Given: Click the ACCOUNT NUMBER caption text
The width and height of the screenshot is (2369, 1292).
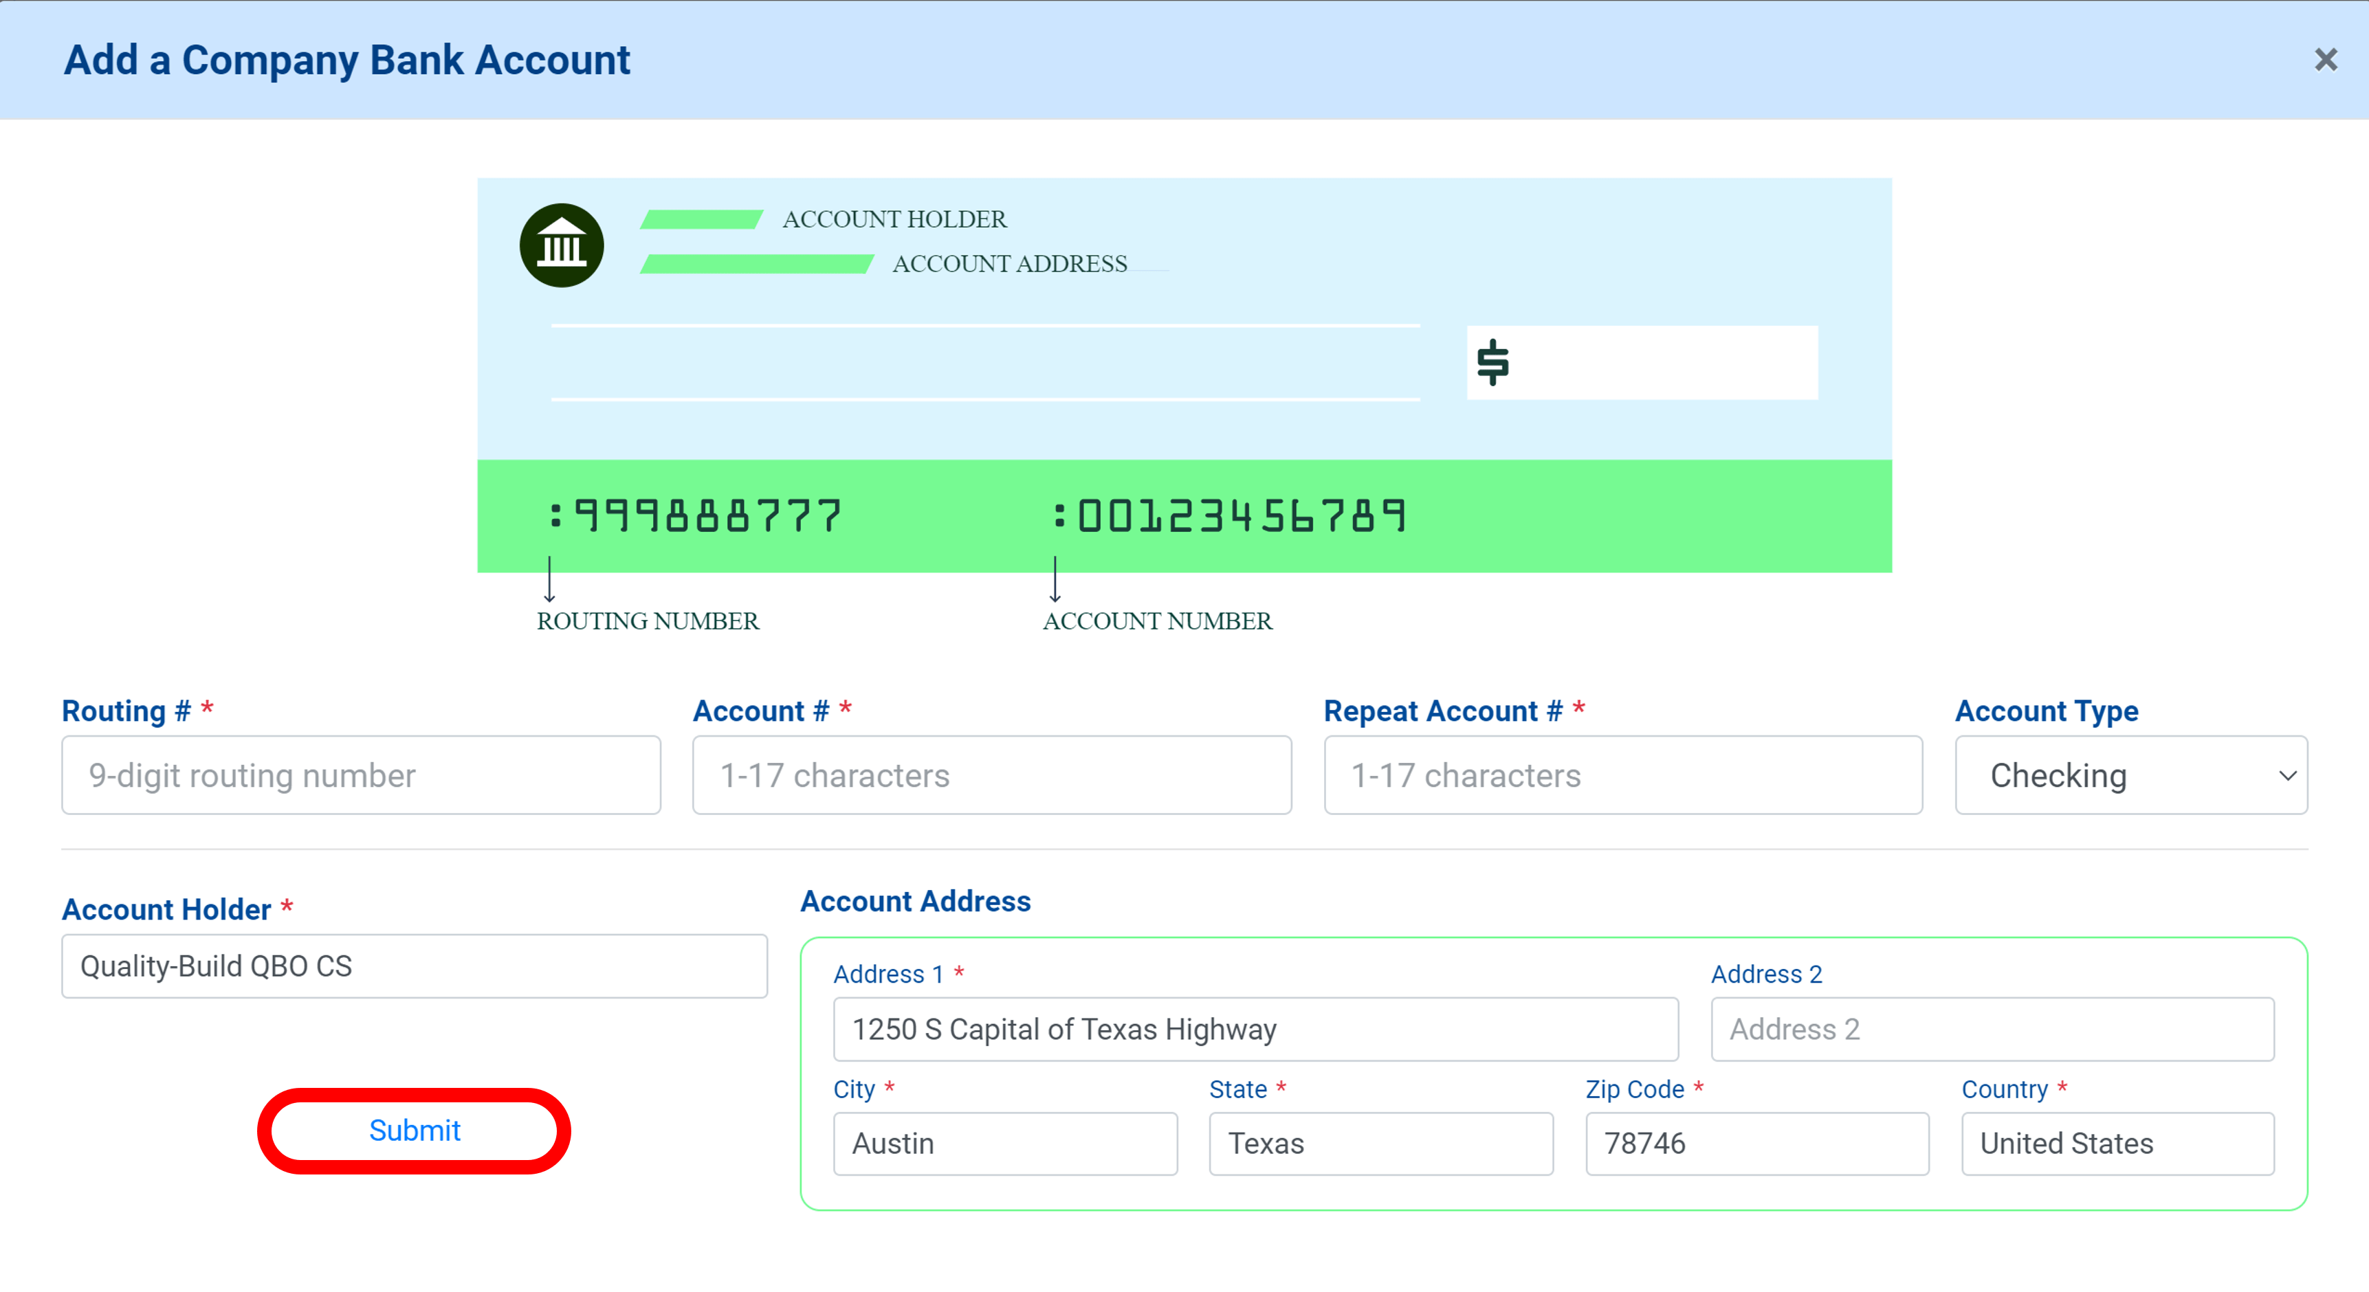Looking at the screenshot, I should pos(1157,621).
